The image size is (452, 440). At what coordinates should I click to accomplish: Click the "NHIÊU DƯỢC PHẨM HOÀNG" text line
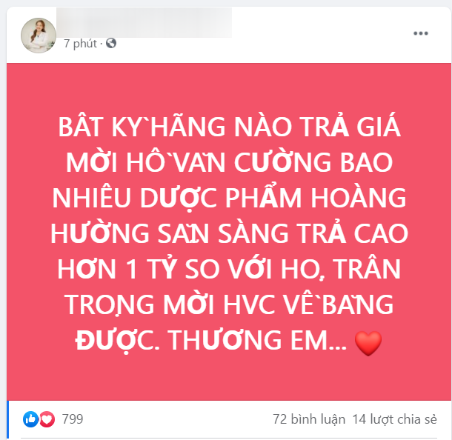pos(229,198)
